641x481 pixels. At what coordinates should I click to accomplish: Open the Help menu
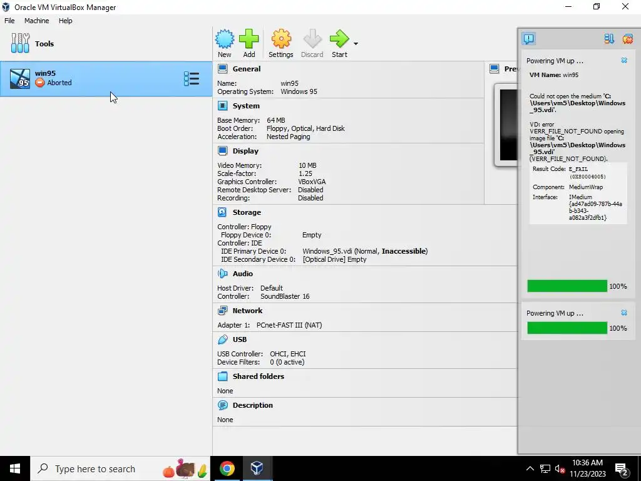(x=65, y=21)
